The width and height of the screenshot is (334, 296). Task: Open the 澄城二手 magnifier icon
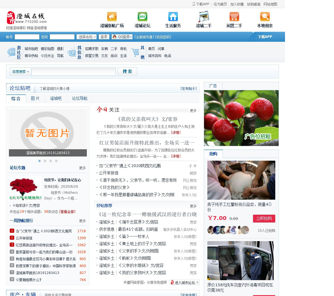(204, 17)
